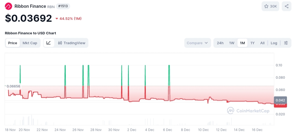The width and height of the screenshot is (296, 138).
Task: Click the $0.03692 price value
Action: pyautogui.click(x=28, y=18)
